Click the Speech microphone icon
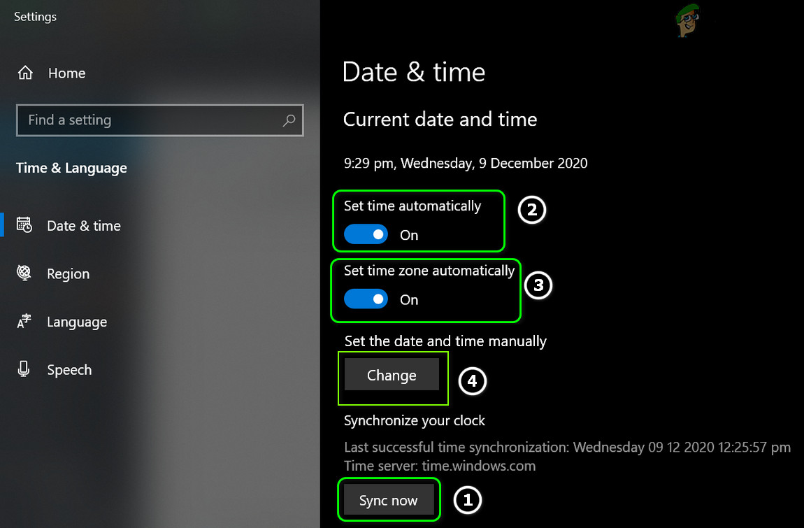The width and height of the screenshot is (804, 528). [24, 369]
